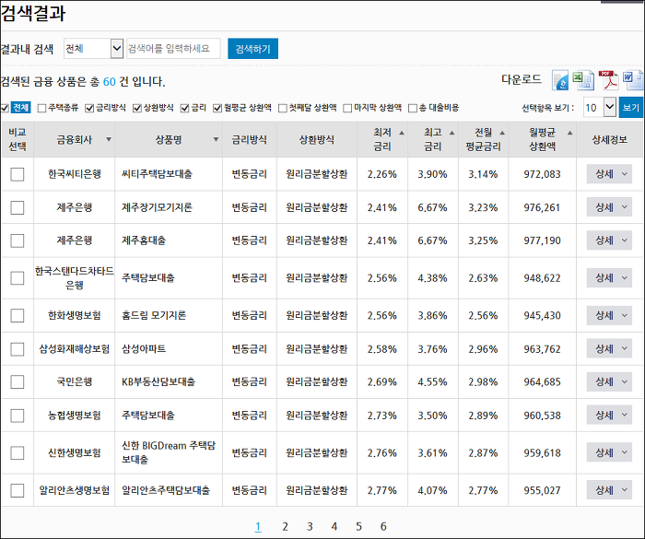645x539 pixels.
Task: Select compare checkbox for 삼성화재해상보험 row
Action: (x=18, y=349)
